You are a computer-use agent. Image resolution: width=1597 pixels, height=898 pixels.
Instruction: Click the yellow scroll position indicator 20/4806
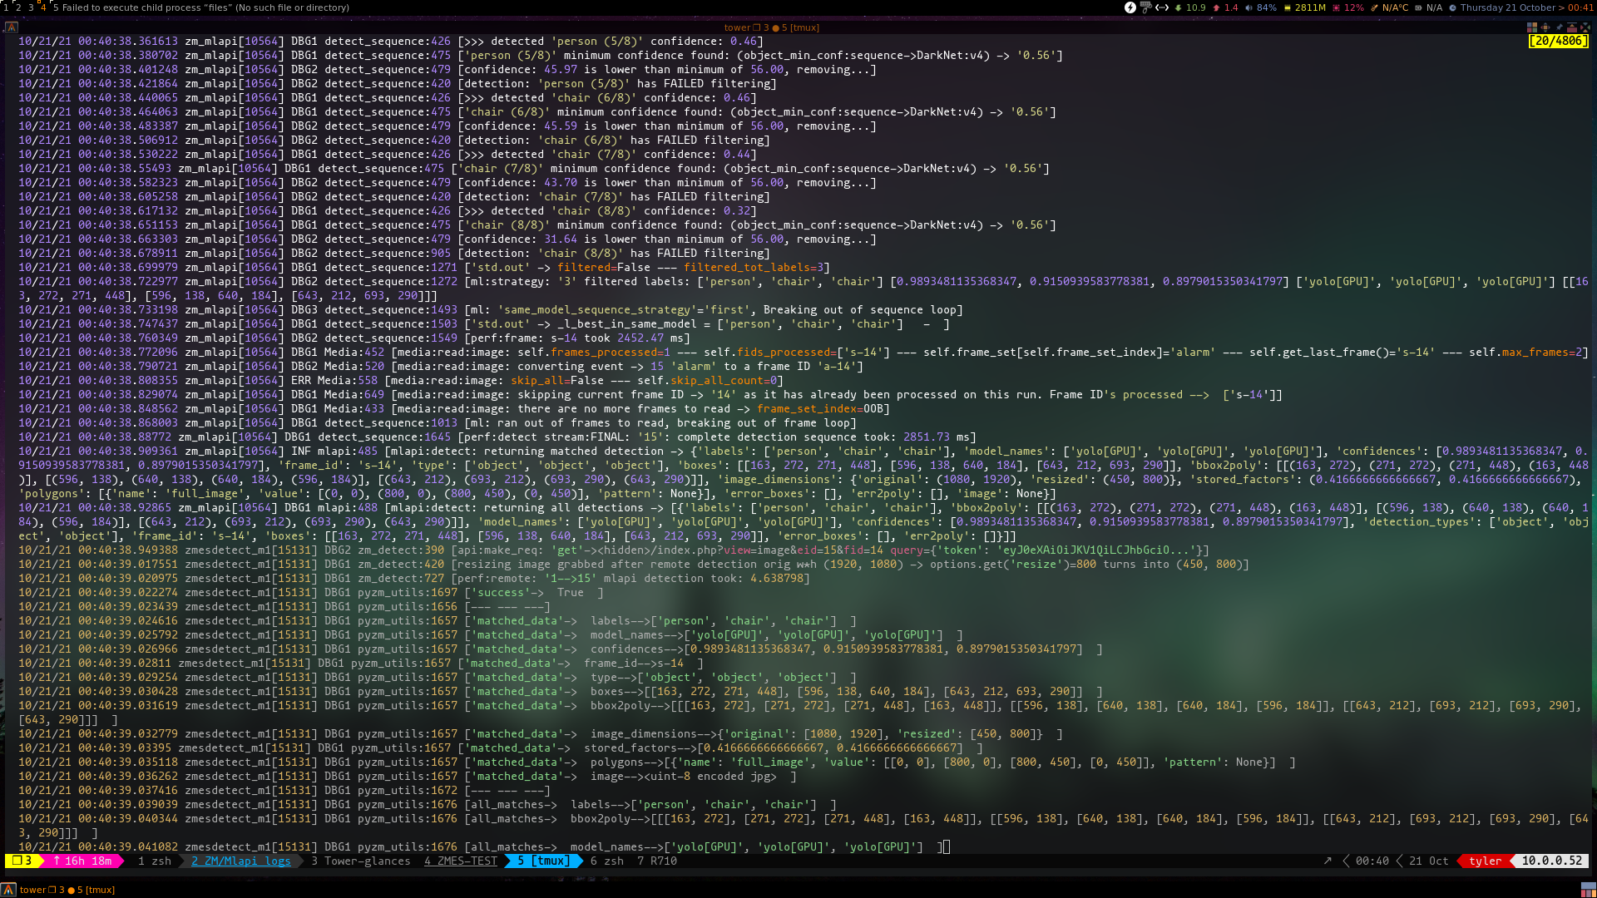tap(1557, 41)
